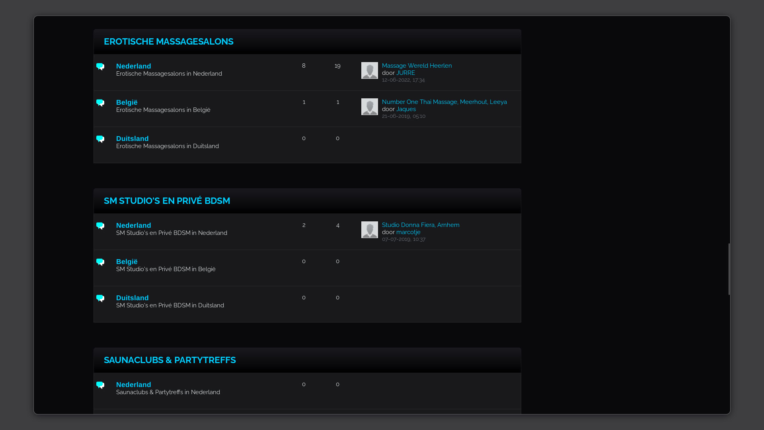Open the Erotische Massagesalons category heading
Screen dimensions: 764x430
pyautogui.click(x=168, y=41)
